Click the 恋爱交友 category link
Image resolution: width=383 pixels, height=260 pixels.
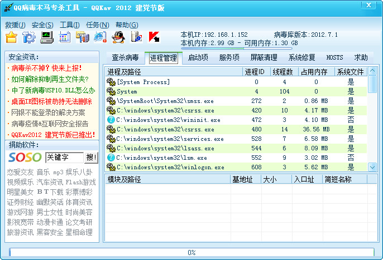(x=20, y=172)
